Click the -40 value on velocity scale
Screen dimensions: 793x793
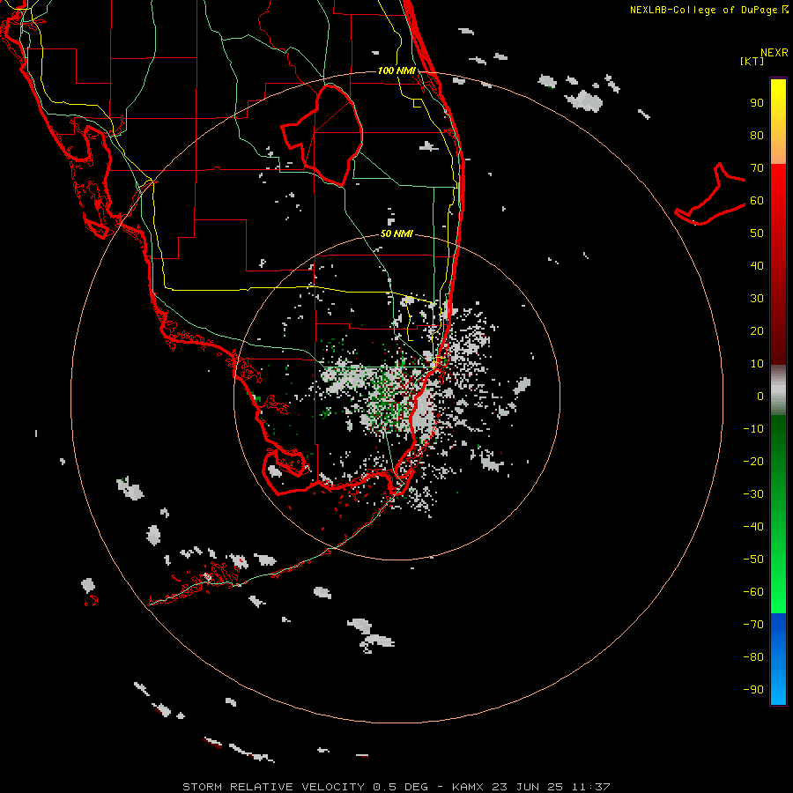[x=753, y=527]
